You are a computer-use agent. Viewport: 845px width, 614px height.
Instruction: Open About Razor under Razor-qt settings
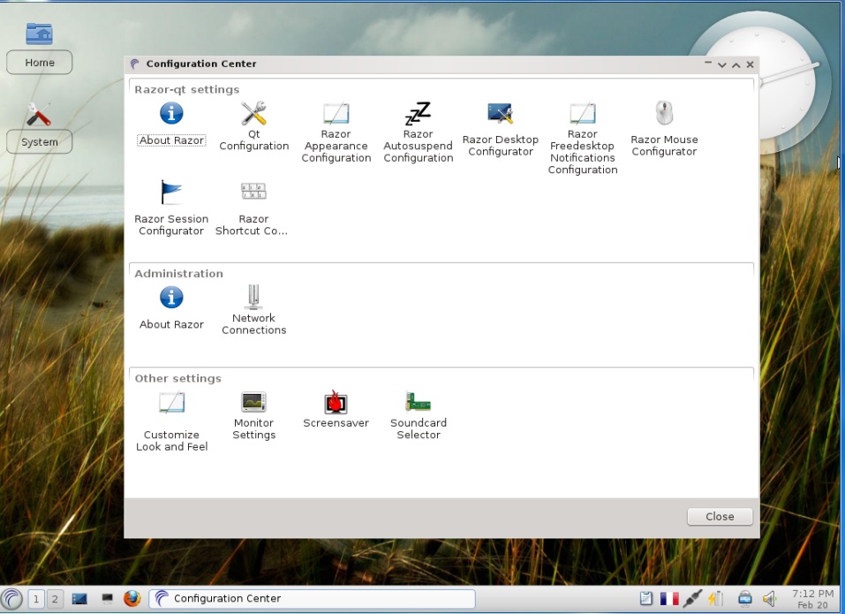coord(171,124)
